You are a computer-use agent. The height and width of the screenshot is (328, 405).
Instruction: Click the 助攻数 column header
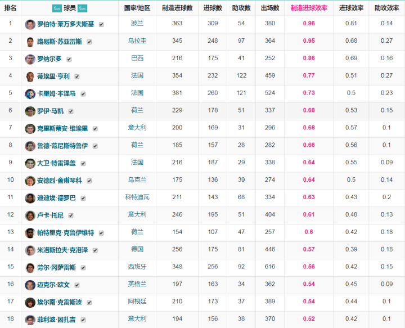(241, 8)
